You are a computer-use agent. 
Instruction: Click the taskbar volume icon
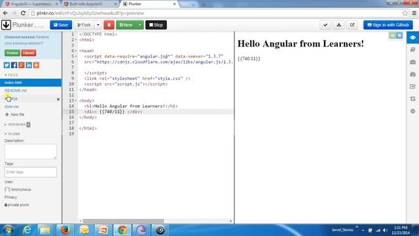coord(385,230)
